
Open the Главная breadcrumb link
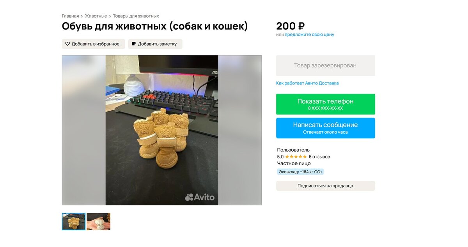coord(70,16)
